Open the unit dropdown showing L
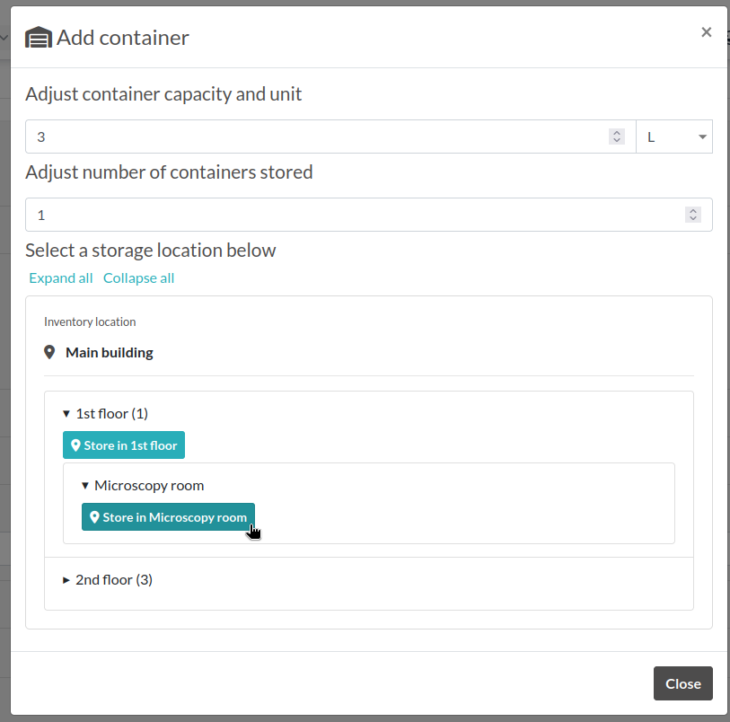Image resolution: width=730 pixels, height=722 pixels. [x=674, y=136]
